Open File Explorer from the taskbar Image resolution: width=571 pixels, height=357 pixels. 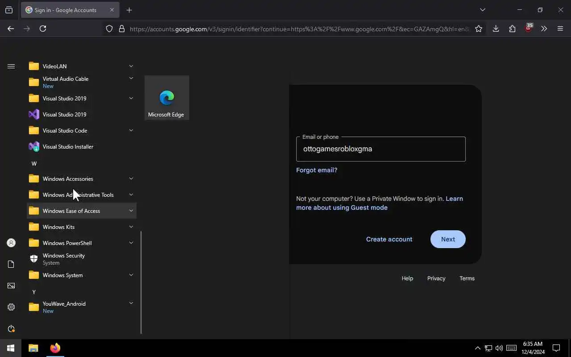coord(33,348)
